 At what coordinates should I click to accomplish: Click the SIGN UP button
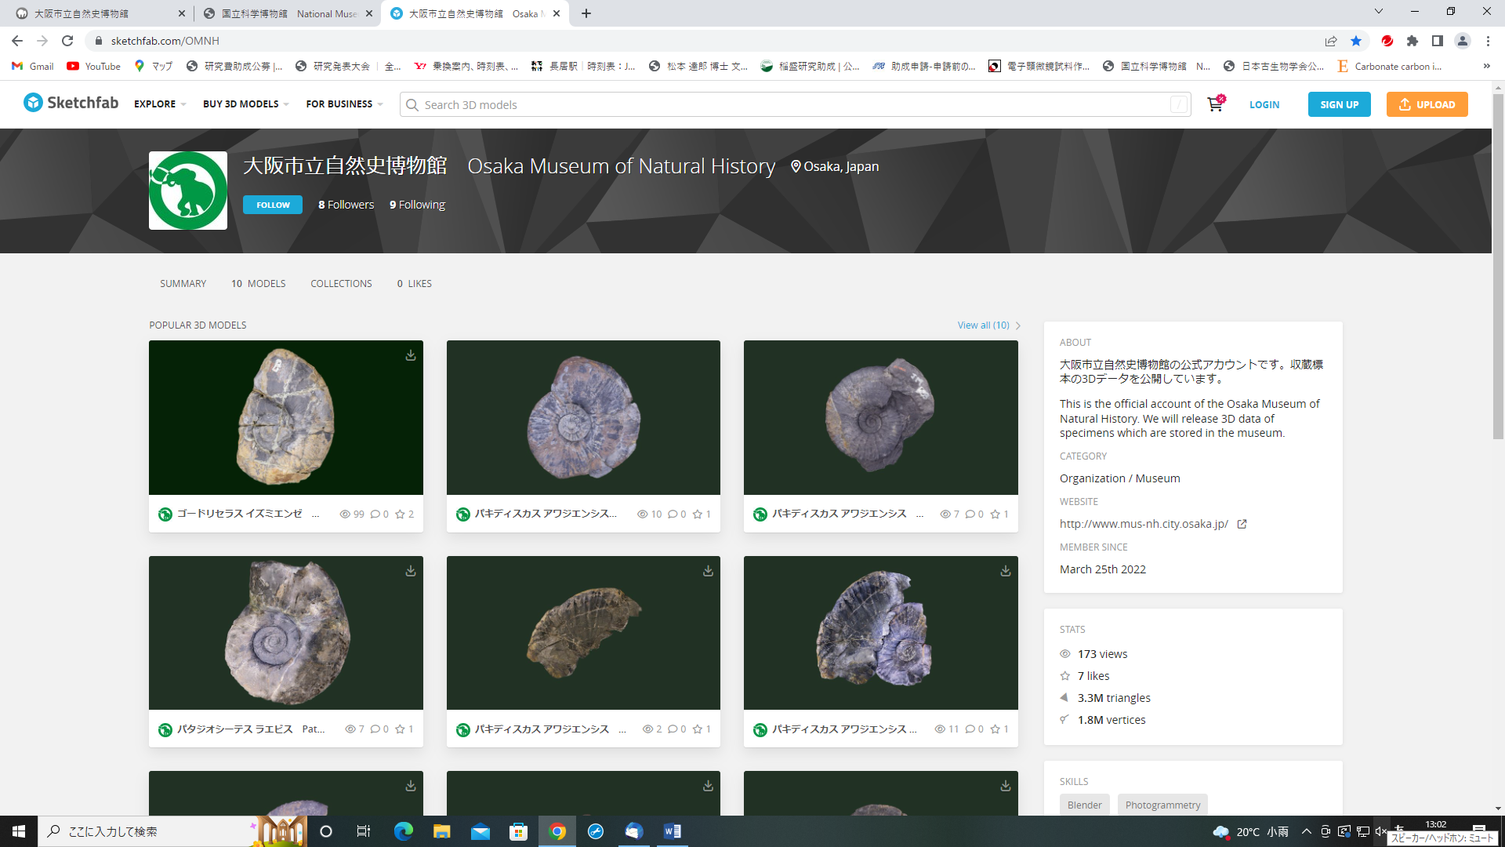pos(1339,104)
